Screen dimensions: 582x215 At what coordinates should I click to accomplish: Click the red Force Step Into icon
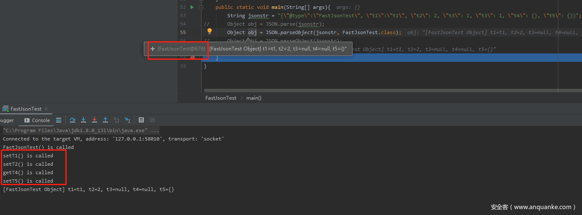[x=94, y=120]
